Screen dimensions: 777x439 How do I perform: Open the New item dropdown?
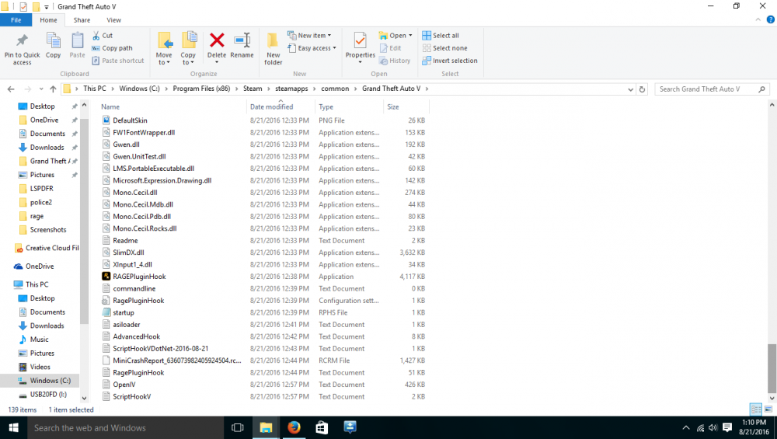pos(309,36)
